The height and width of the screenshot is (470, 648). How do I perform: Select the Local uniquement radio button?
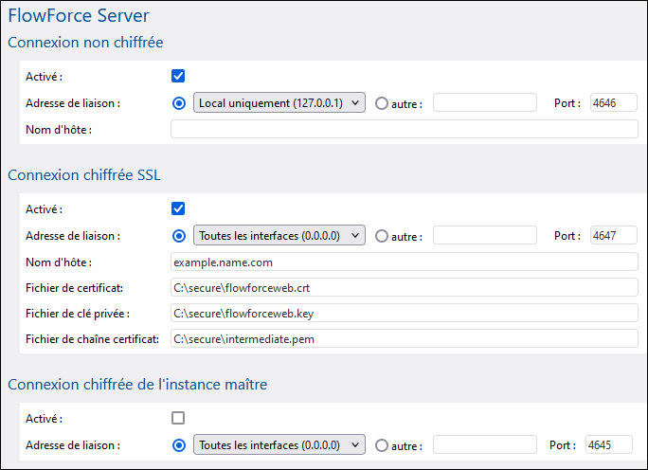tap(180, 102)
